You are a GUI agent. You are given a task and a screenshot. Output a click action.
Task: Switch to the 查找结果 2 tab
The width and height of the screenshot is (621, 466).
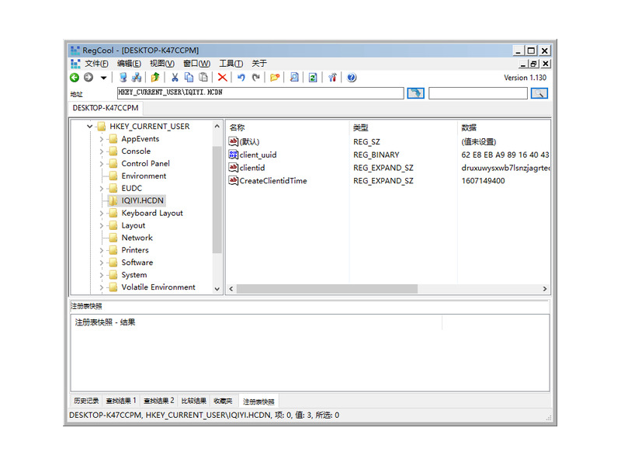[159, 401]
